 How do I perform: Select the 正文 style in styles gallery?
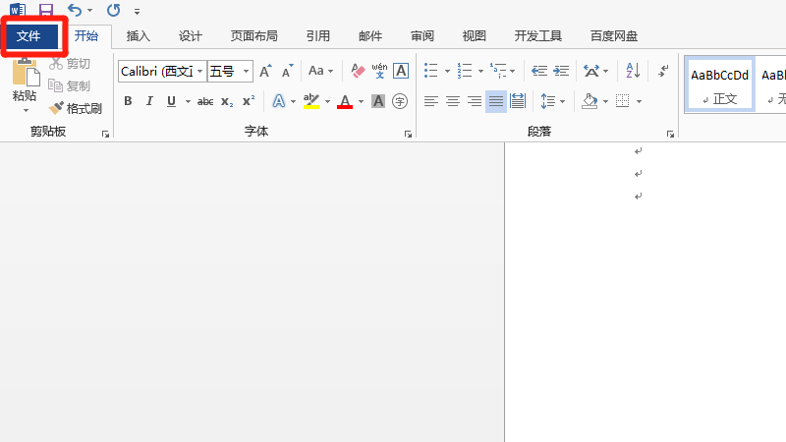tap(719, 83)
